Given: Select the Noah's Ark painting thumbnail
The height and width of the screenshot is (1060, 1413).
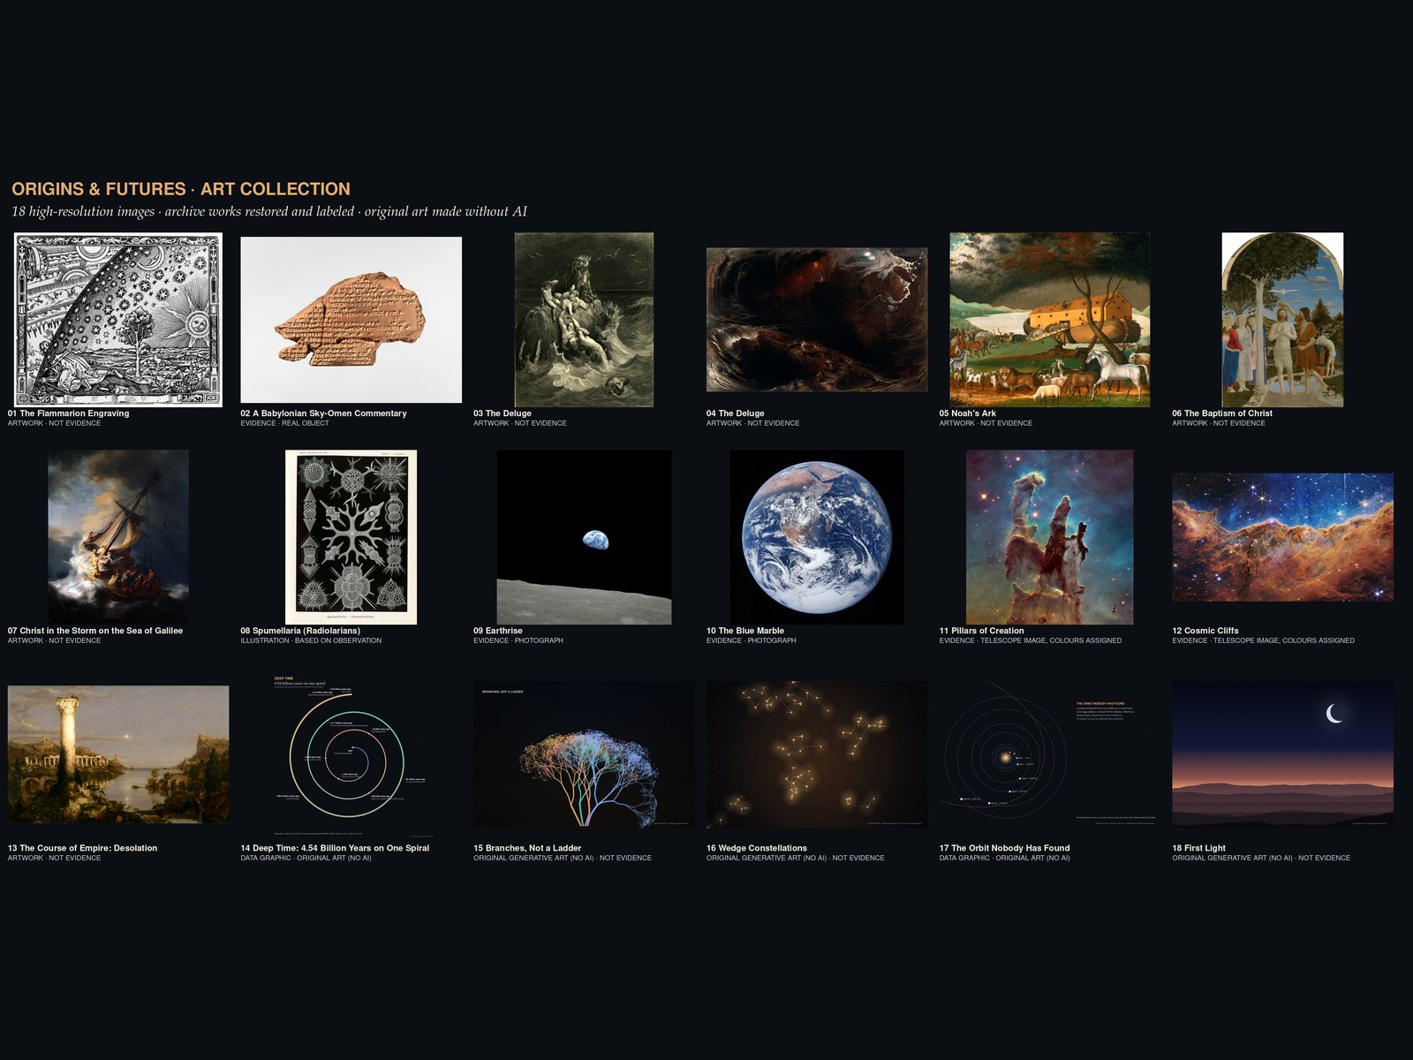Looking at the screenshot, I should coord(1049,320).
